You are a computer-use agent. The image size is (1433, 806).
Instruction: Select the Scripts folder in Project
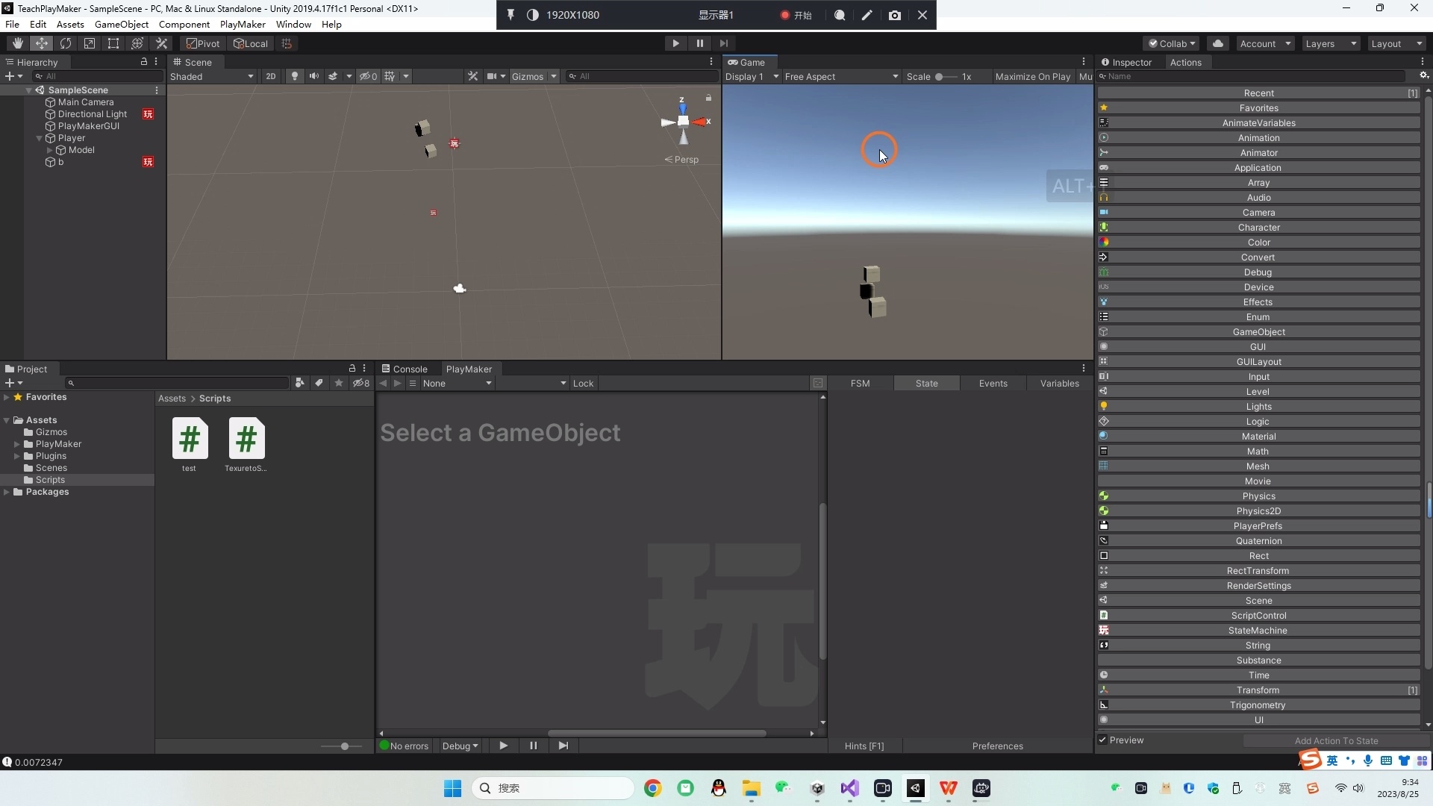click(50, 480)
